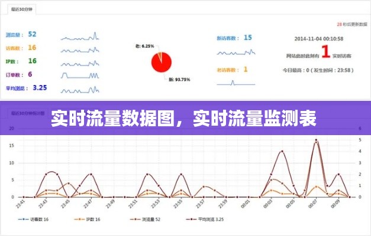Viewport: 371px width, 236px height.
Task: Click the 平均浏览 3.25 value
Action: point(27,88)
